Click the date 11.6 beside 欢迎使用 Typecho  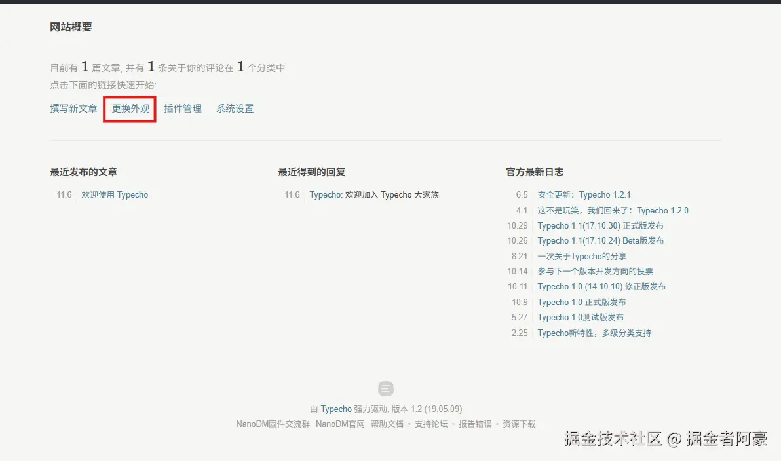64,194
